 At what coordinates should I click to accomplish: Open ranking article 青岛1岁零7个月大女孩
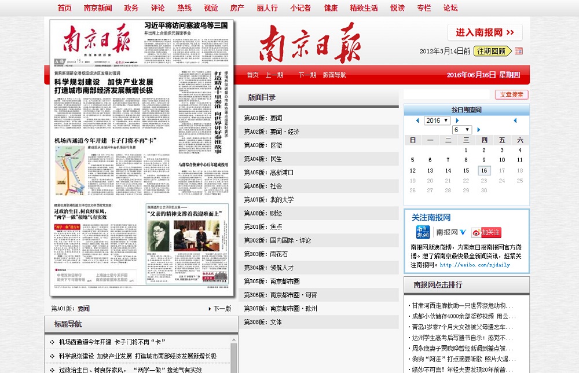[x=462, y=327]
